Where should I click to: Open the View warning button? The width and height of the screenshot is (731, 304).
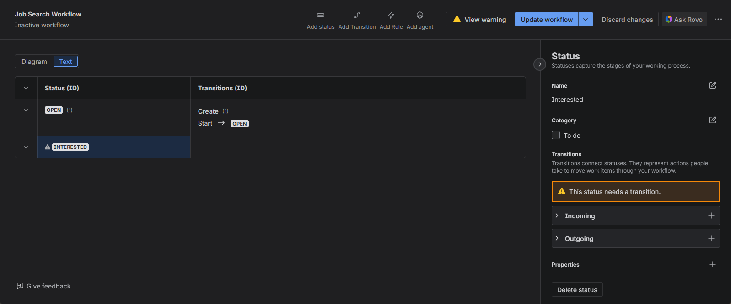point(479,19)
